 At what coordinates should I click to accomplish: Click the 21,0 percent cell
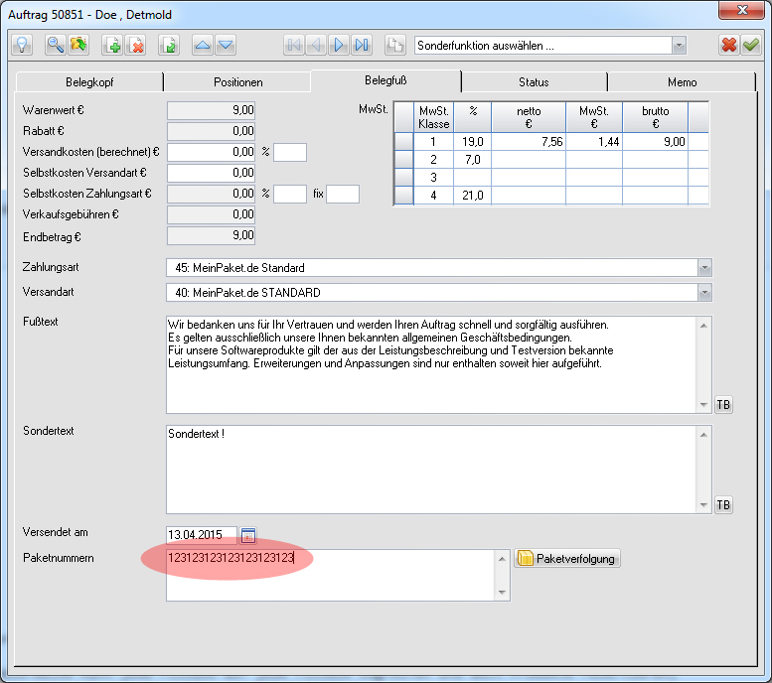473,196
